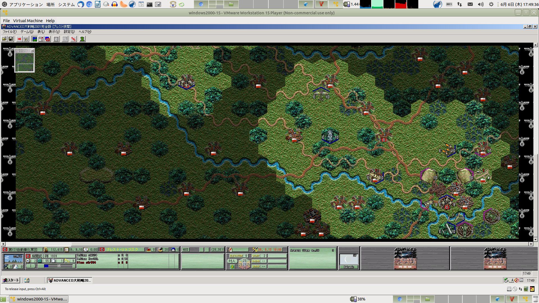The height and width of the screenshot is (303, 539).
Task: Click the calendar icon beside date 39. 9.10
Action: [x=67, y=250]
